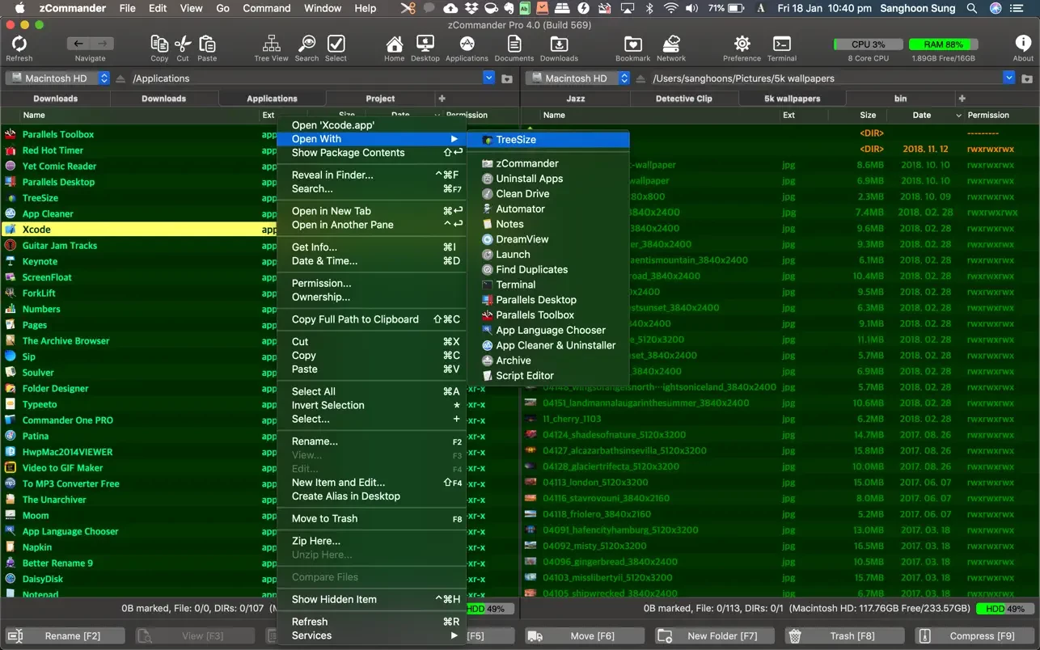Open the Network toolbar icon

coord(670,44)
